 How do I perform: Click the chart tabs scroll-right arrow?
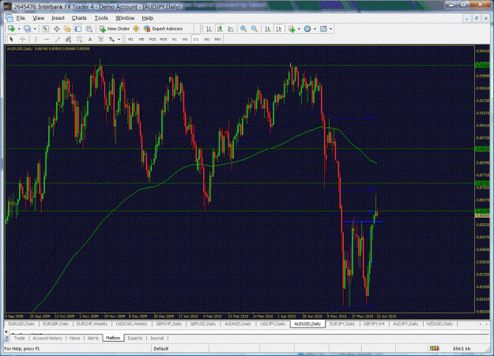point(486,324)
